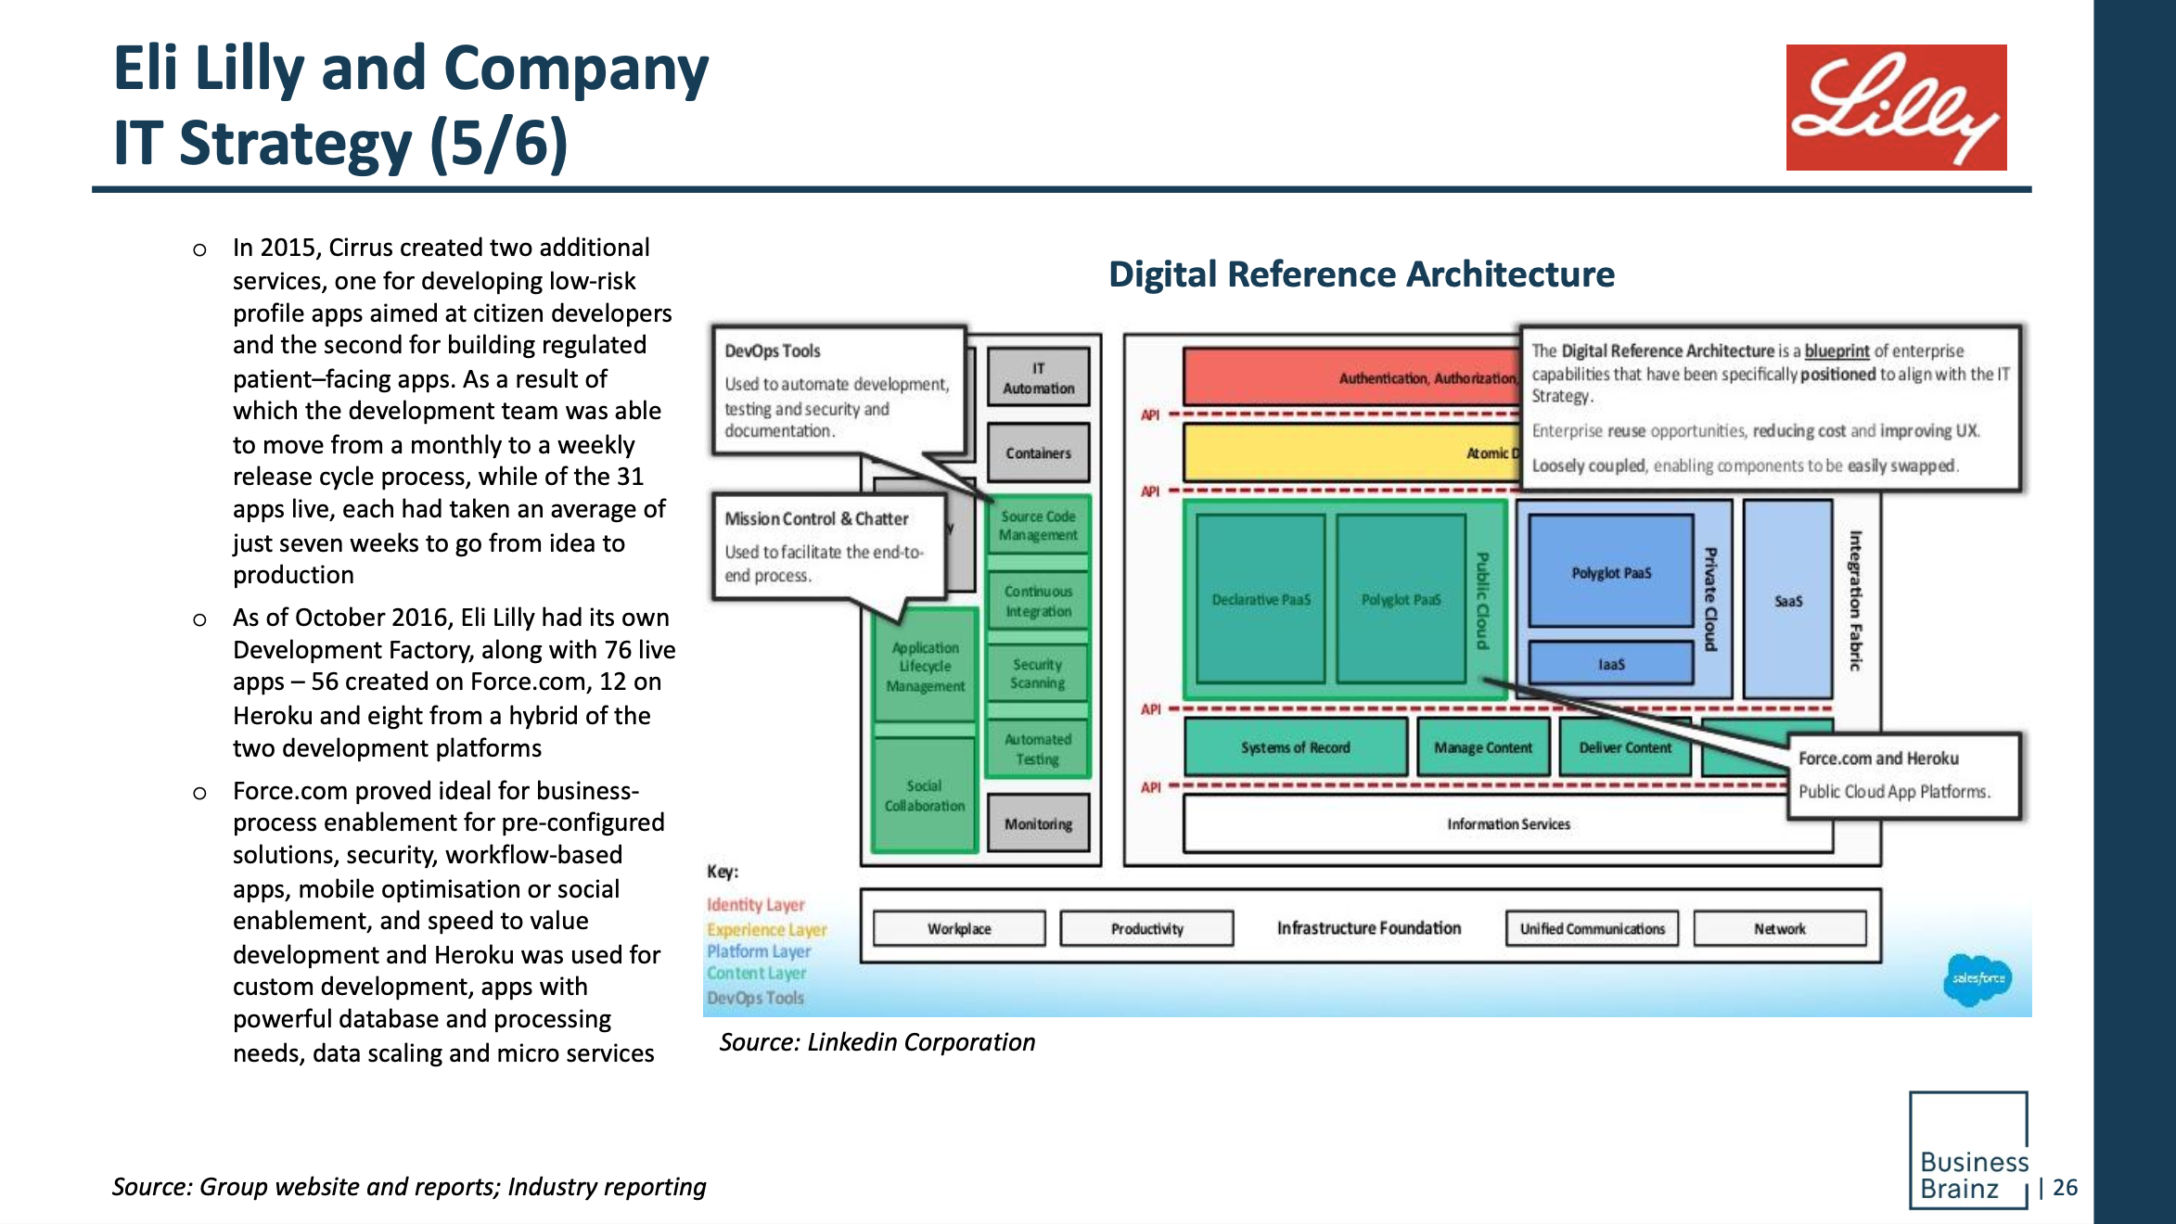Click the Declarative PaaS block
This screenshot has width=2176, height=1224.
tap(1261, 599)
